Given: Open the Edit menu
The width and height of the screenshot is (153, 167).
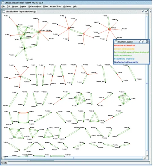Looking at the screenshot, I should click(x=8, y=6).
